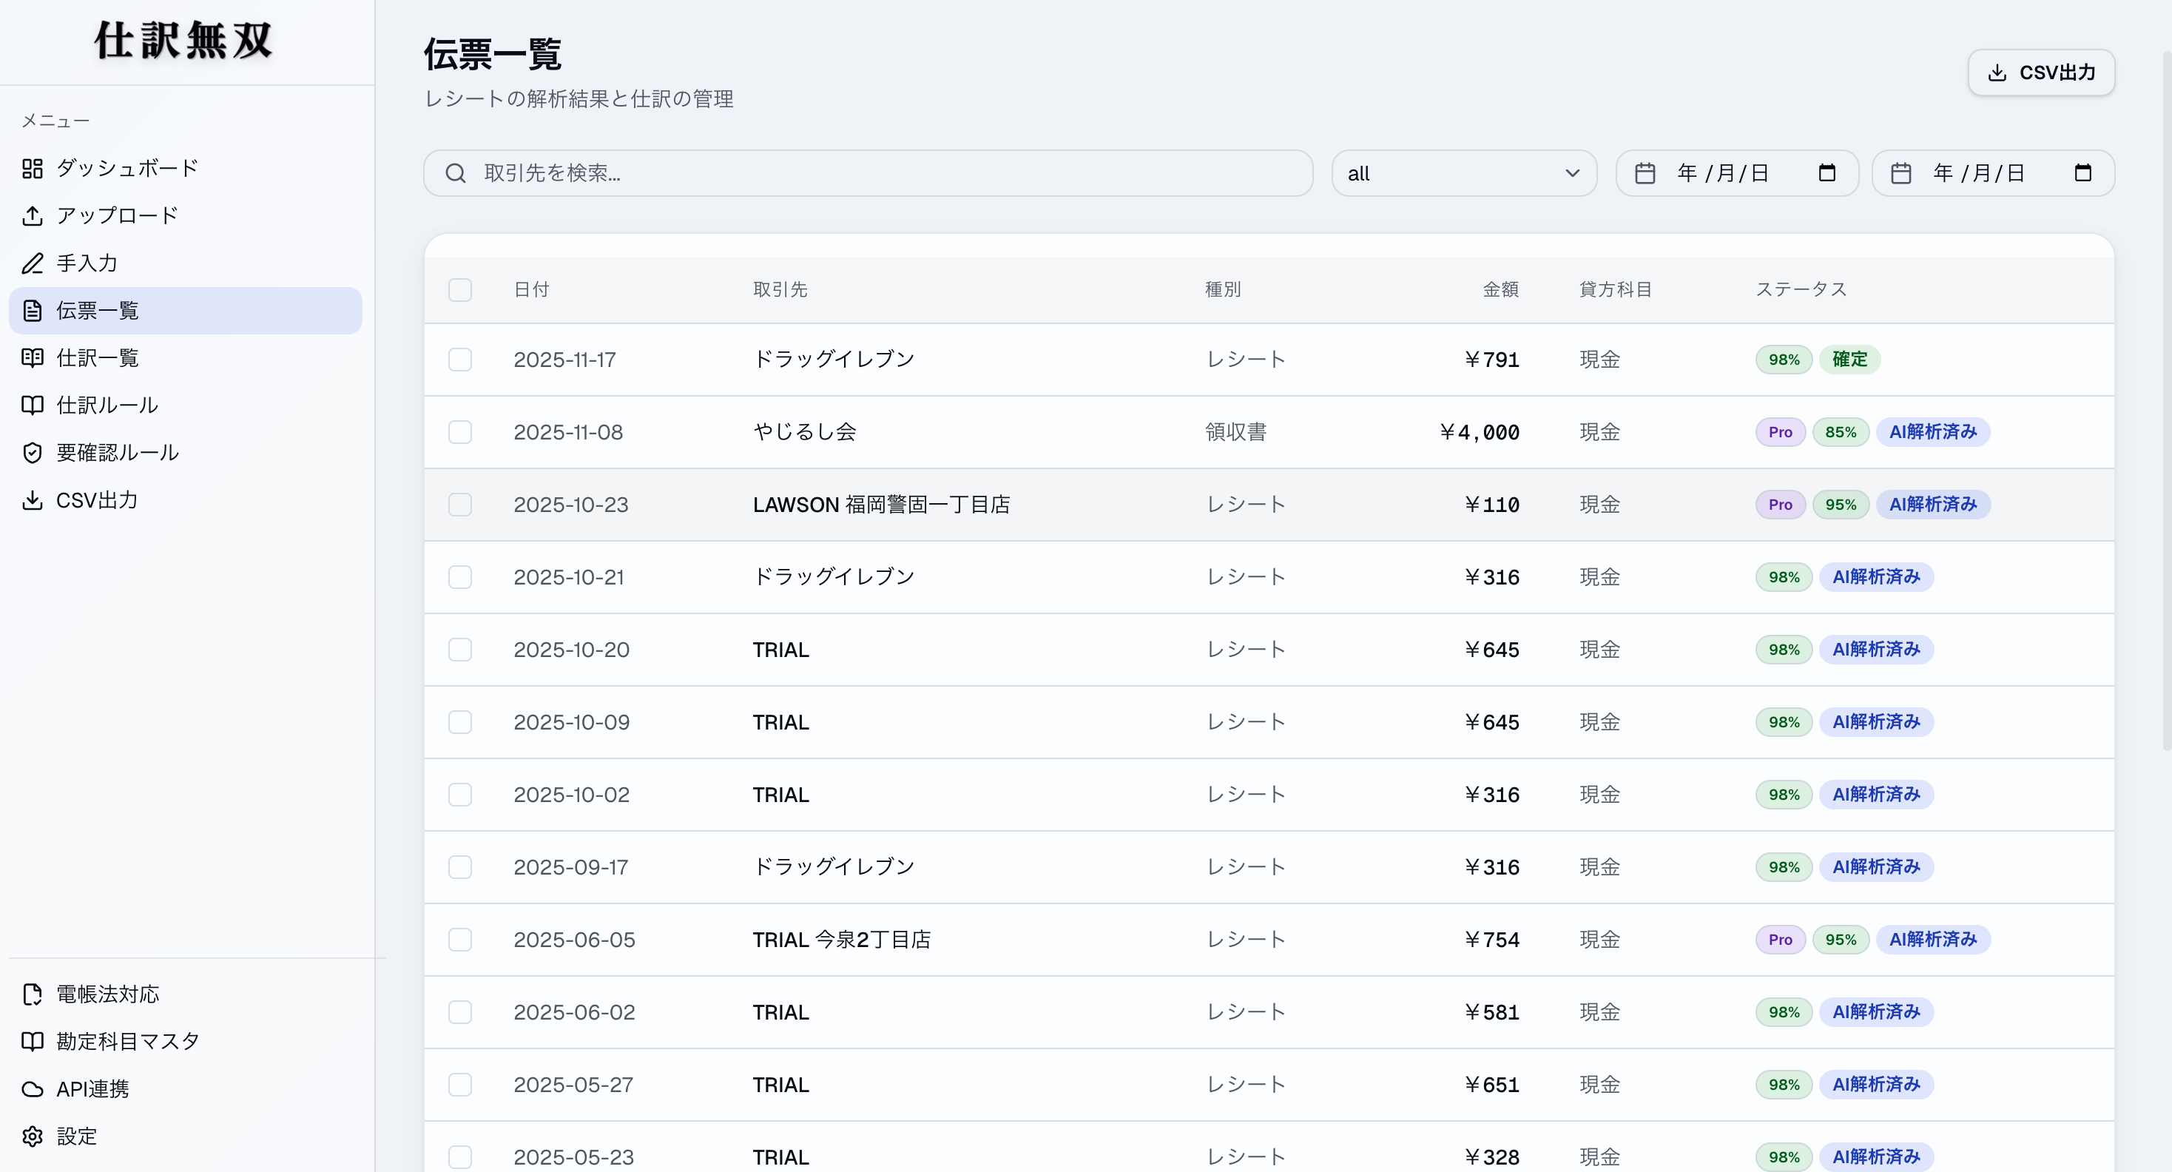This screenshot has height=1172, width=2172.
Task: Click ¥4,000 amount in やじるし会 row
Action: tap(1479, 433)
